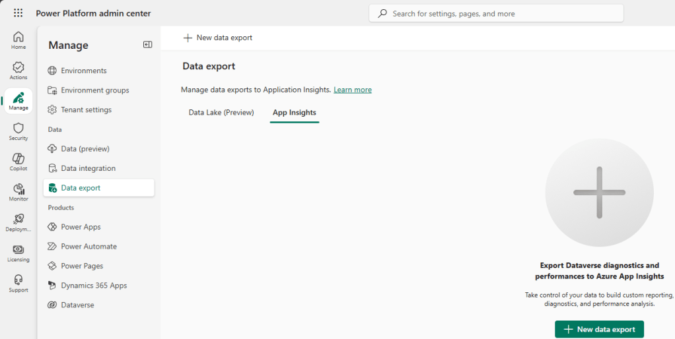Viewport: 675px width, 339px height.
Task: Go to Home in the left rail
Action: [18, 40]
